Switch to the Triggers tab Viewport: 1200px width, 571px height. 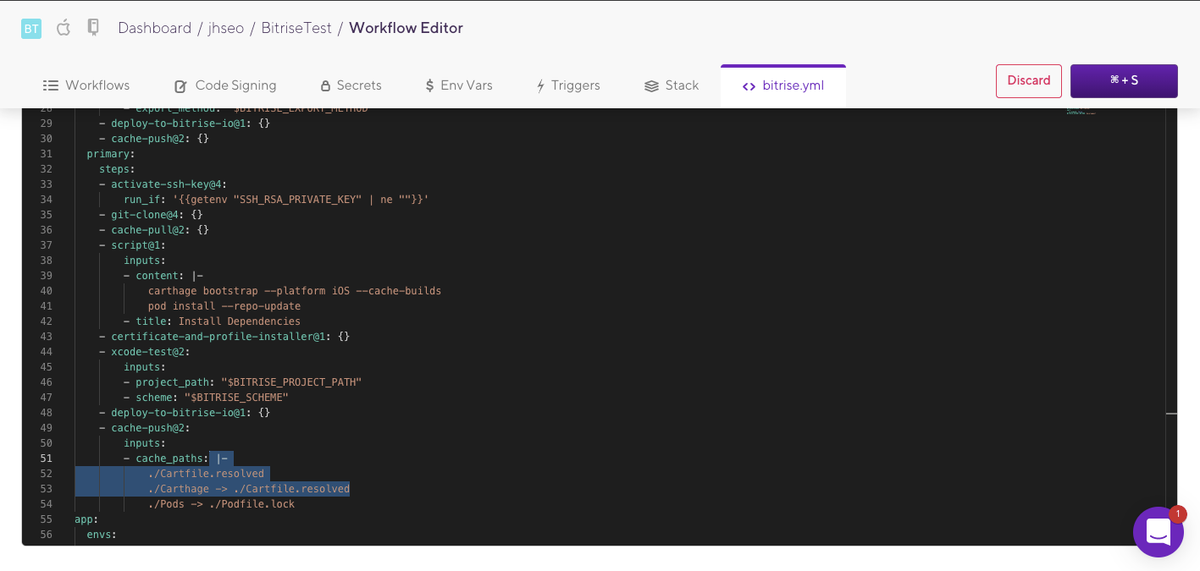tap(567, 85)
